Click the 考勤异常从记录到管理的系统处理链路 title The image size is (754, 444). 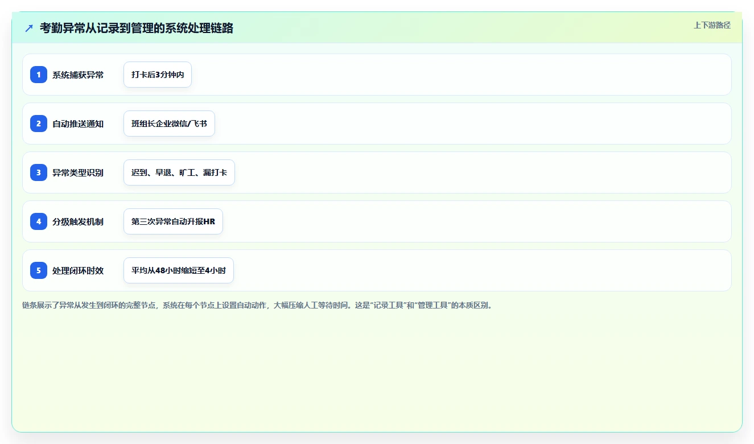point(137,28)
